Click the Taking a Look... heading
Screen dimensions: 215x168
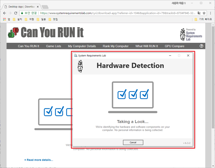click(133, 122)
